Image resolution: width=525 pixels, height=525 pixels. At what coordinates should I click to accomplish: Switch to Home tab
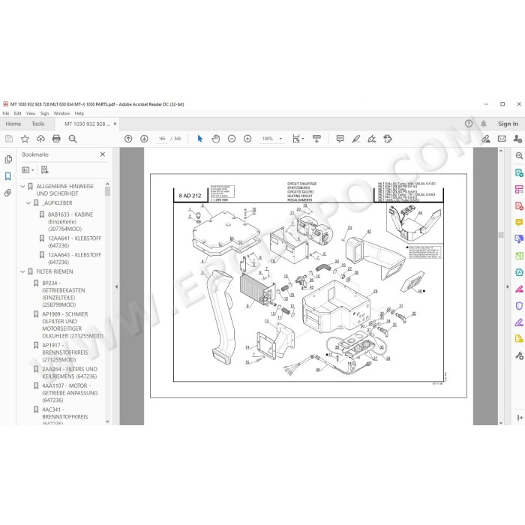click(x=13, y=124)
